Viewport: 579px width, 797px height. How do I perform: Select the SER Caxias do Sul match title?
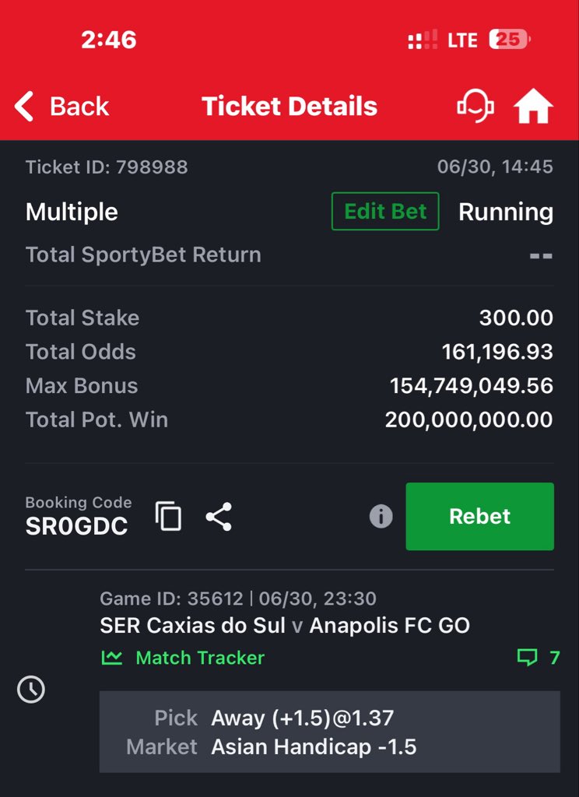tap(285, 625)
